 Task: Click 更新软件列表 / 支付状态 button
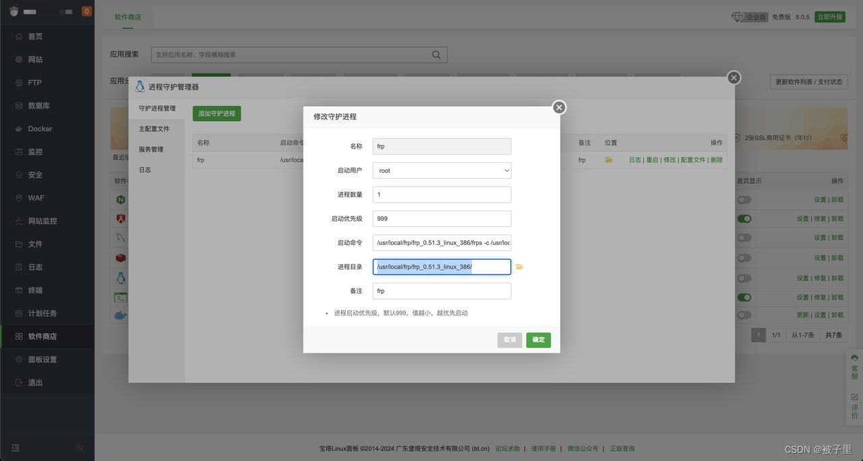tap(808, 82)
